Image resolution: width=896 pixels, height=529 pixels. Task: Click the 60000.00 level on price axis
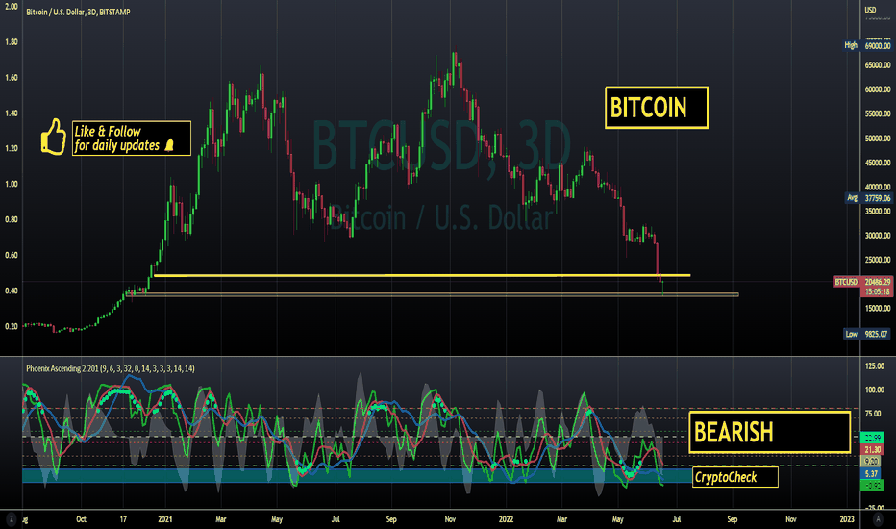tap(878, 89)
